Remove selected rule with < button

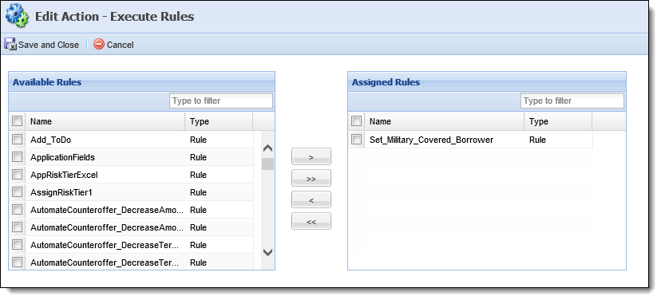coord(311,199)
